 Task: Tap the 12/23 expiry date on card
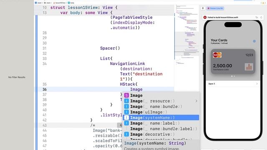click(249, 55)
